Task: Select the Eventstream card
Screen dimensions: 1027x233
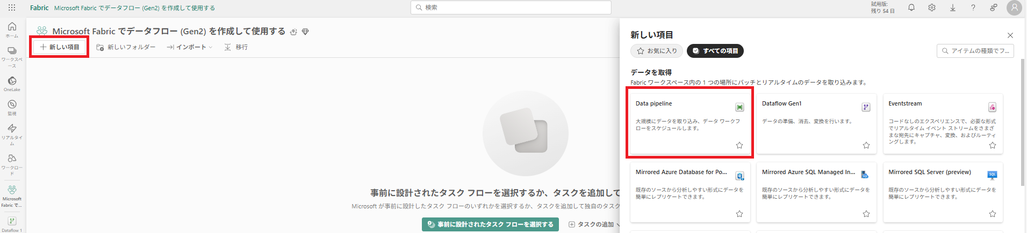Action: click(x=943, y=124)
